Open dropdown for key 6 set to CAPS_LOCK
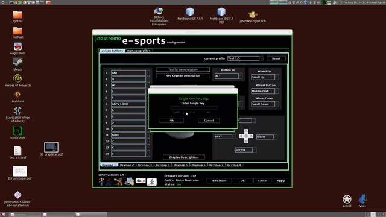This screenshot has height=217, width=386. (148, 104)
